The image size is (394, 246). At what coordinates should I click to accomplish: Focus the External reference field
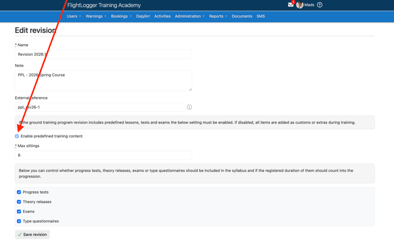pos(100,107)
